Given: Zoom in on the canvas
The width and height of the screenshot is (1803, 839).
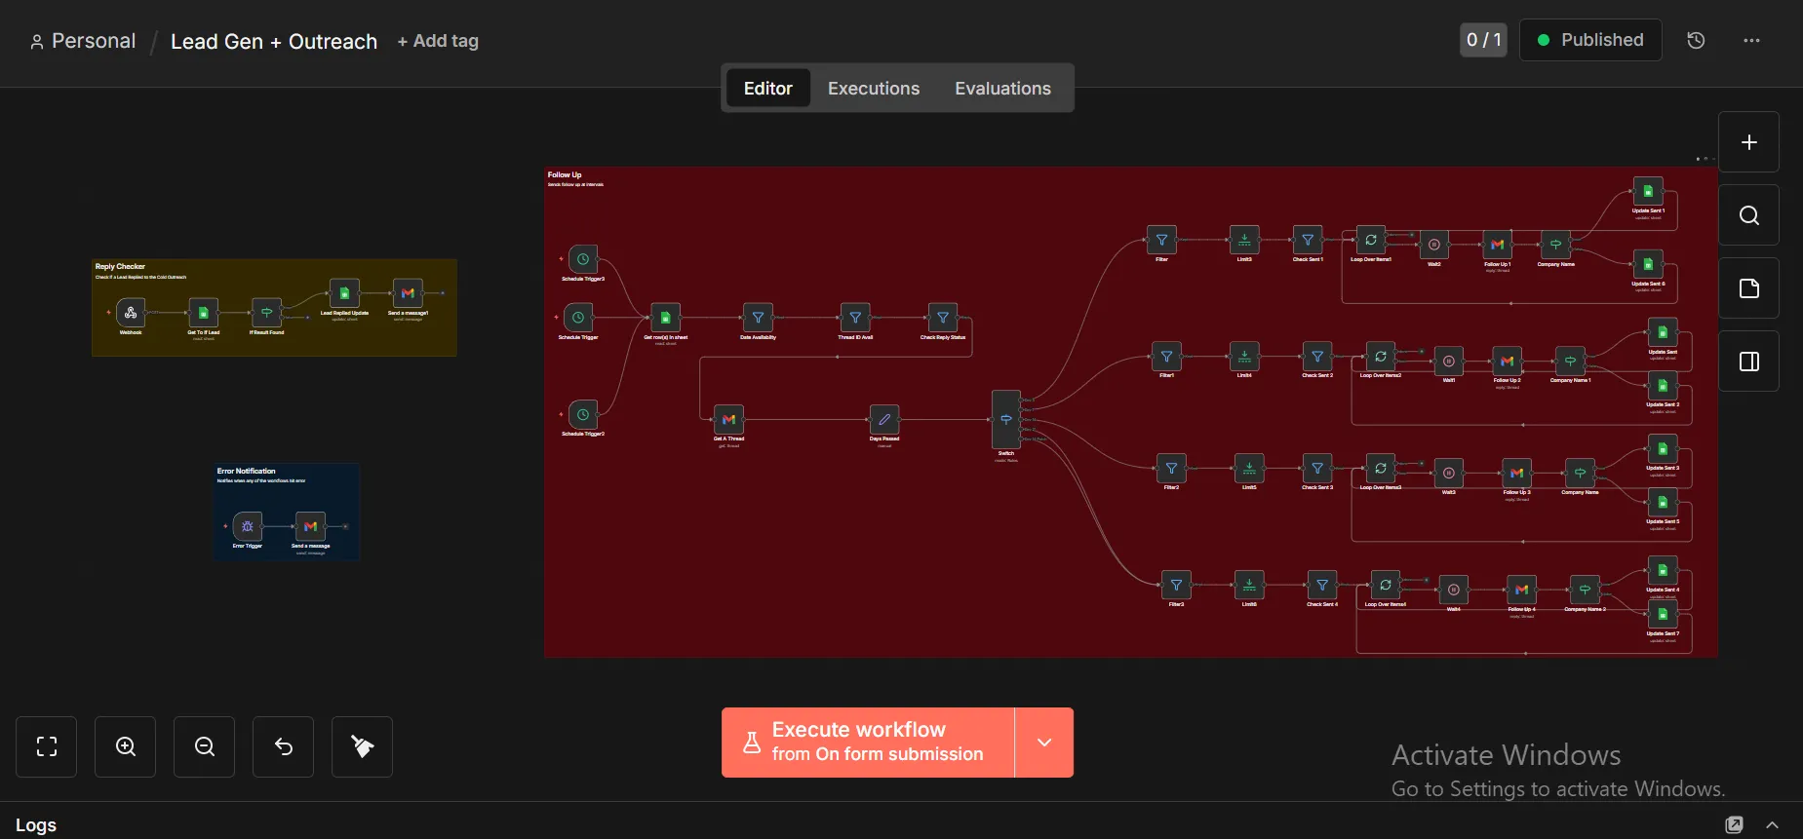Looking at the screenshot, I should tap(126, 746).
